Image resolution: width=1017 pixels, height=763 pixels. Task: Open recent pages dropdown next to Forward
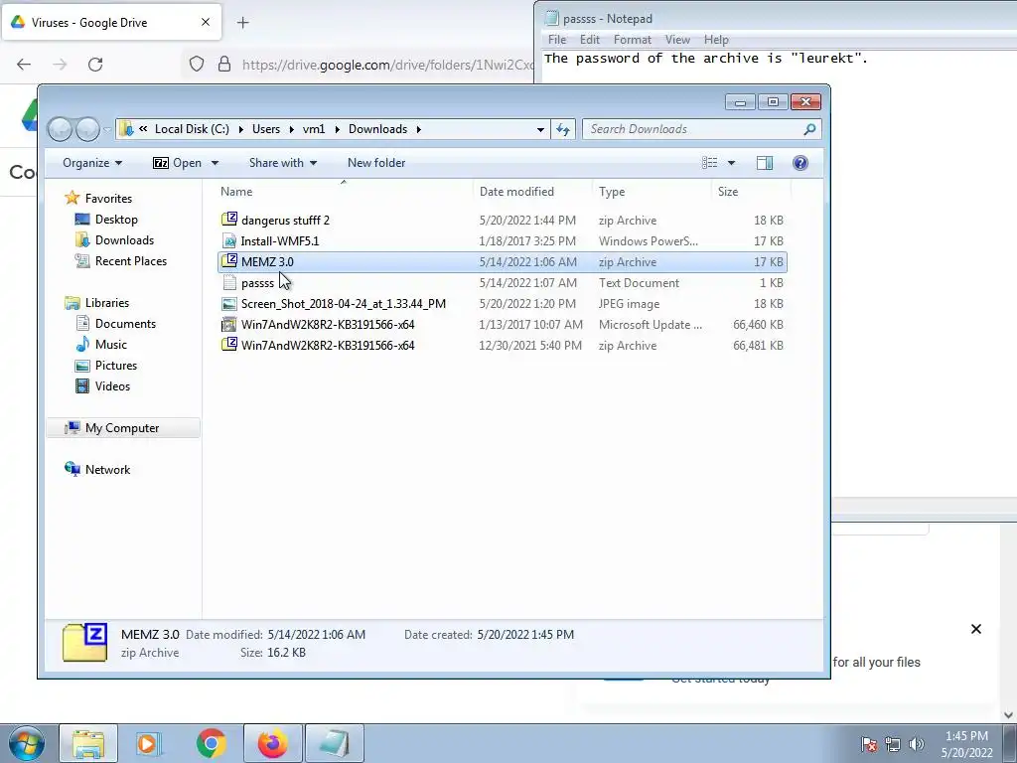pyautogui.click(x=107, y=129)
